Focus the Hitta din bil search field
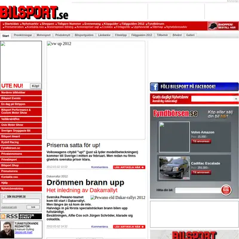This screenshot has width=239, height=239. pyautogui.click(x=198, y=190)
